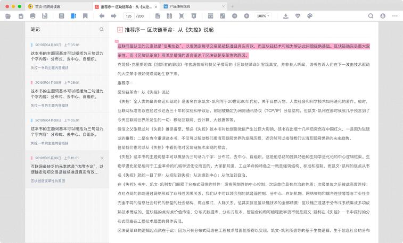Viewport: 403px width, 243px height.
Task: Open the more options ellipsis menu
Action: click(395, 16)
